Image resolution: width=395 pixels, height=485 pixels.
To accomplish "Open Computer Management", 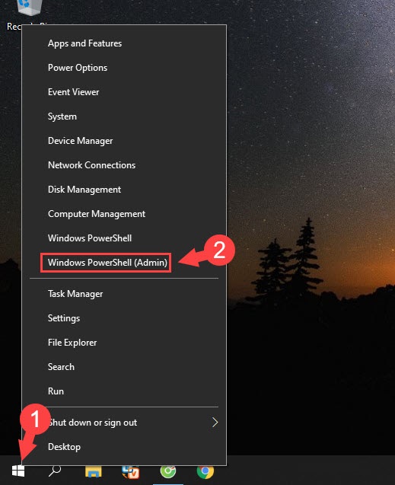I will pyautogui.click(x=124, y=214).
